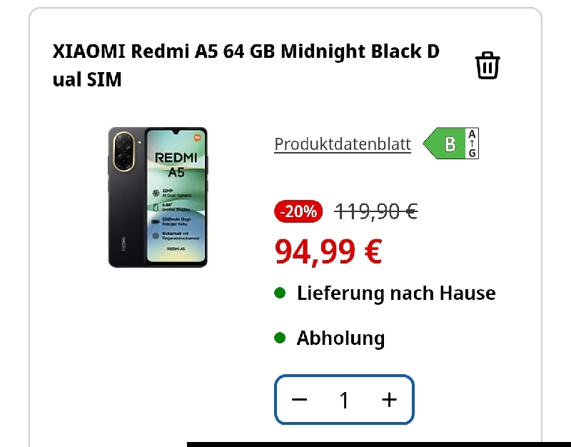
Task: Click the red 94,99 € price
Action: pyautogui.click(x=328, y=251)
